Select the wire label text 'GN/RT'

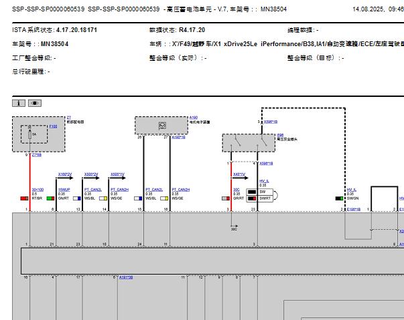pos(64,198)
